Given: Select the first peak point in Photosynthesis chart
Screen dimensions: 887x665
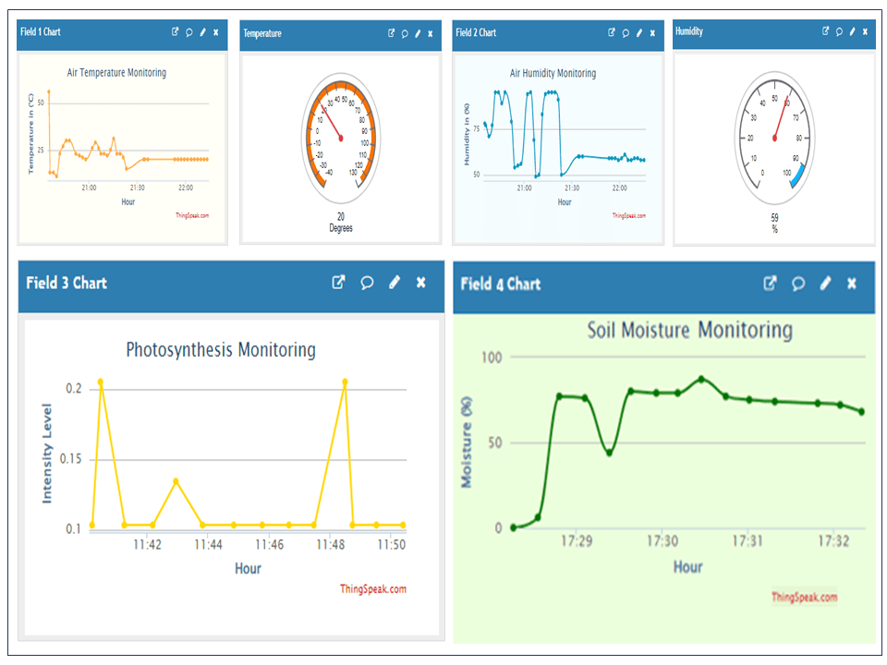Looking at the screenshot, I should click(101, 382).
